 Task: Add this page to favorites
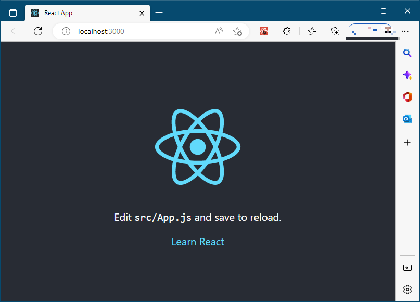pyautogui.click(x=237, y=31)
